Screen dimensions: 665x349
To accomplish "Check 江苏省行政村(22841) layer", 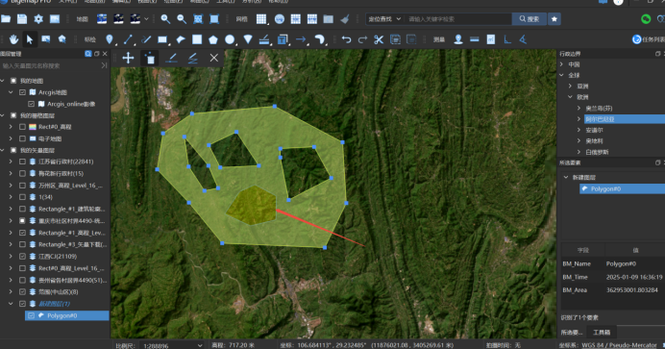I will [22, 162].
